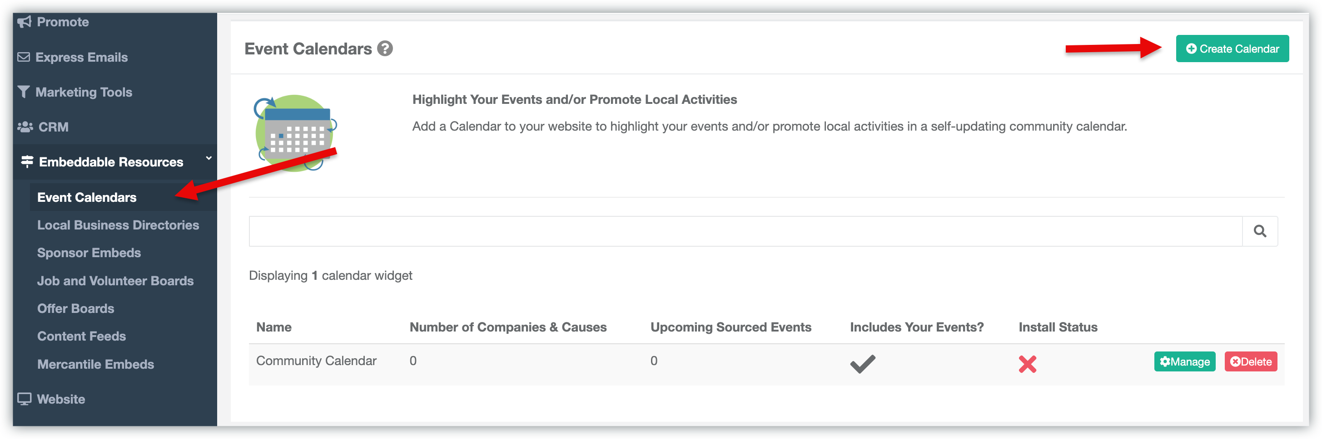1322x439 pixels.
Task: Manage the Community Calendar
Action: 1184,361
